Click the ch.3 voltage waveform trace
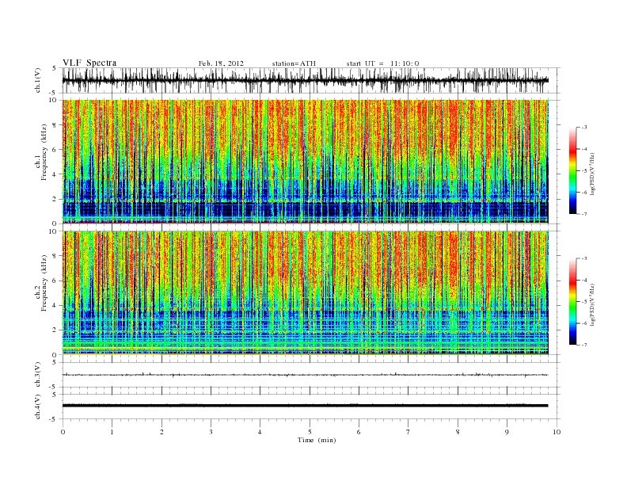 (x=305, y=375)
